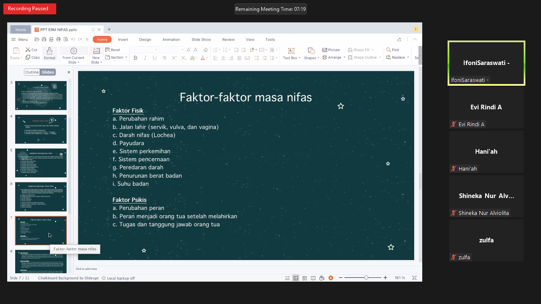
Task: Share the document icon in ribbon
Action: coord(399,39)
